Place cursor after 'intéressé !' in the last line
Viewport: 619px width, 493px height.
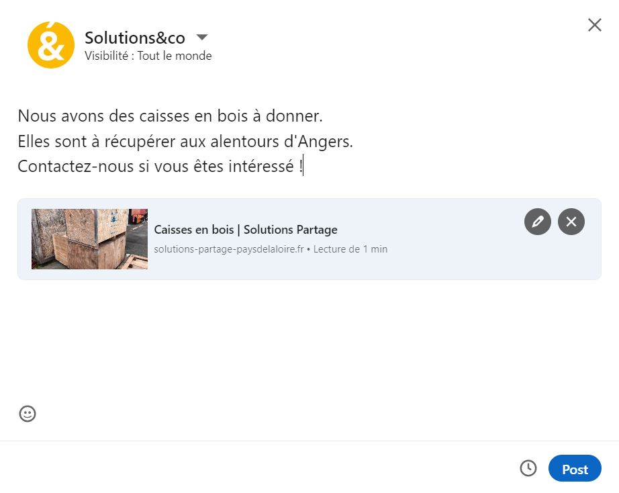(303, 167)
